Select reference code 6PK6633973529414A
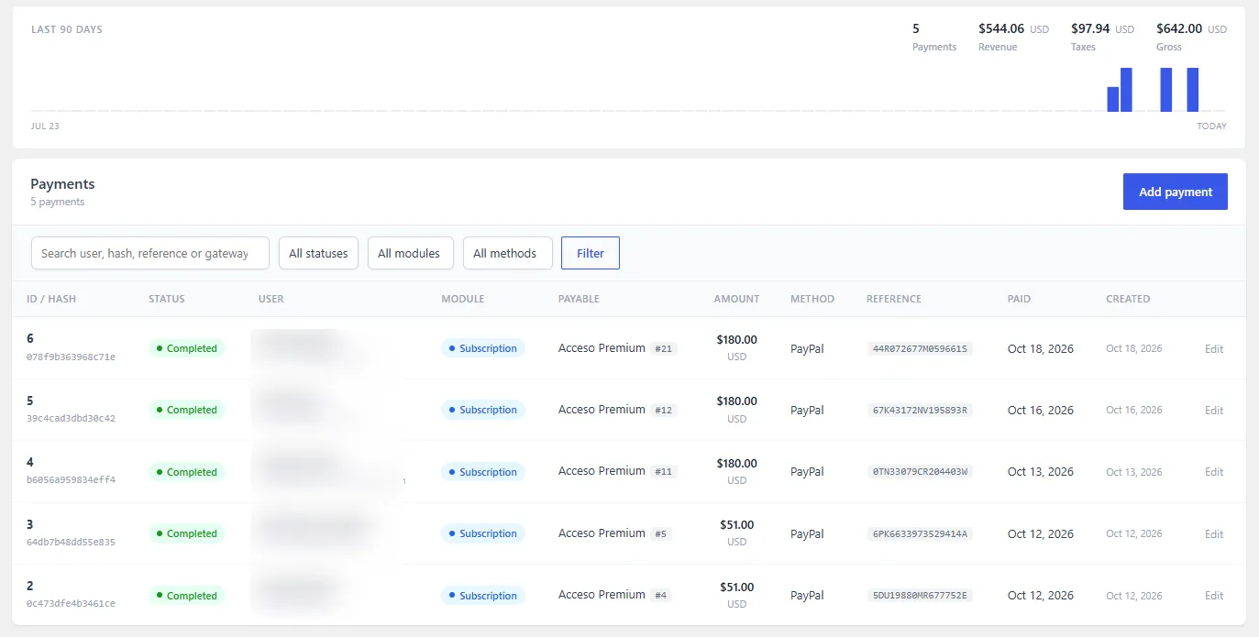Viewport: 1259px width, 637px height. pyautogui.click(x=920, y=534)
